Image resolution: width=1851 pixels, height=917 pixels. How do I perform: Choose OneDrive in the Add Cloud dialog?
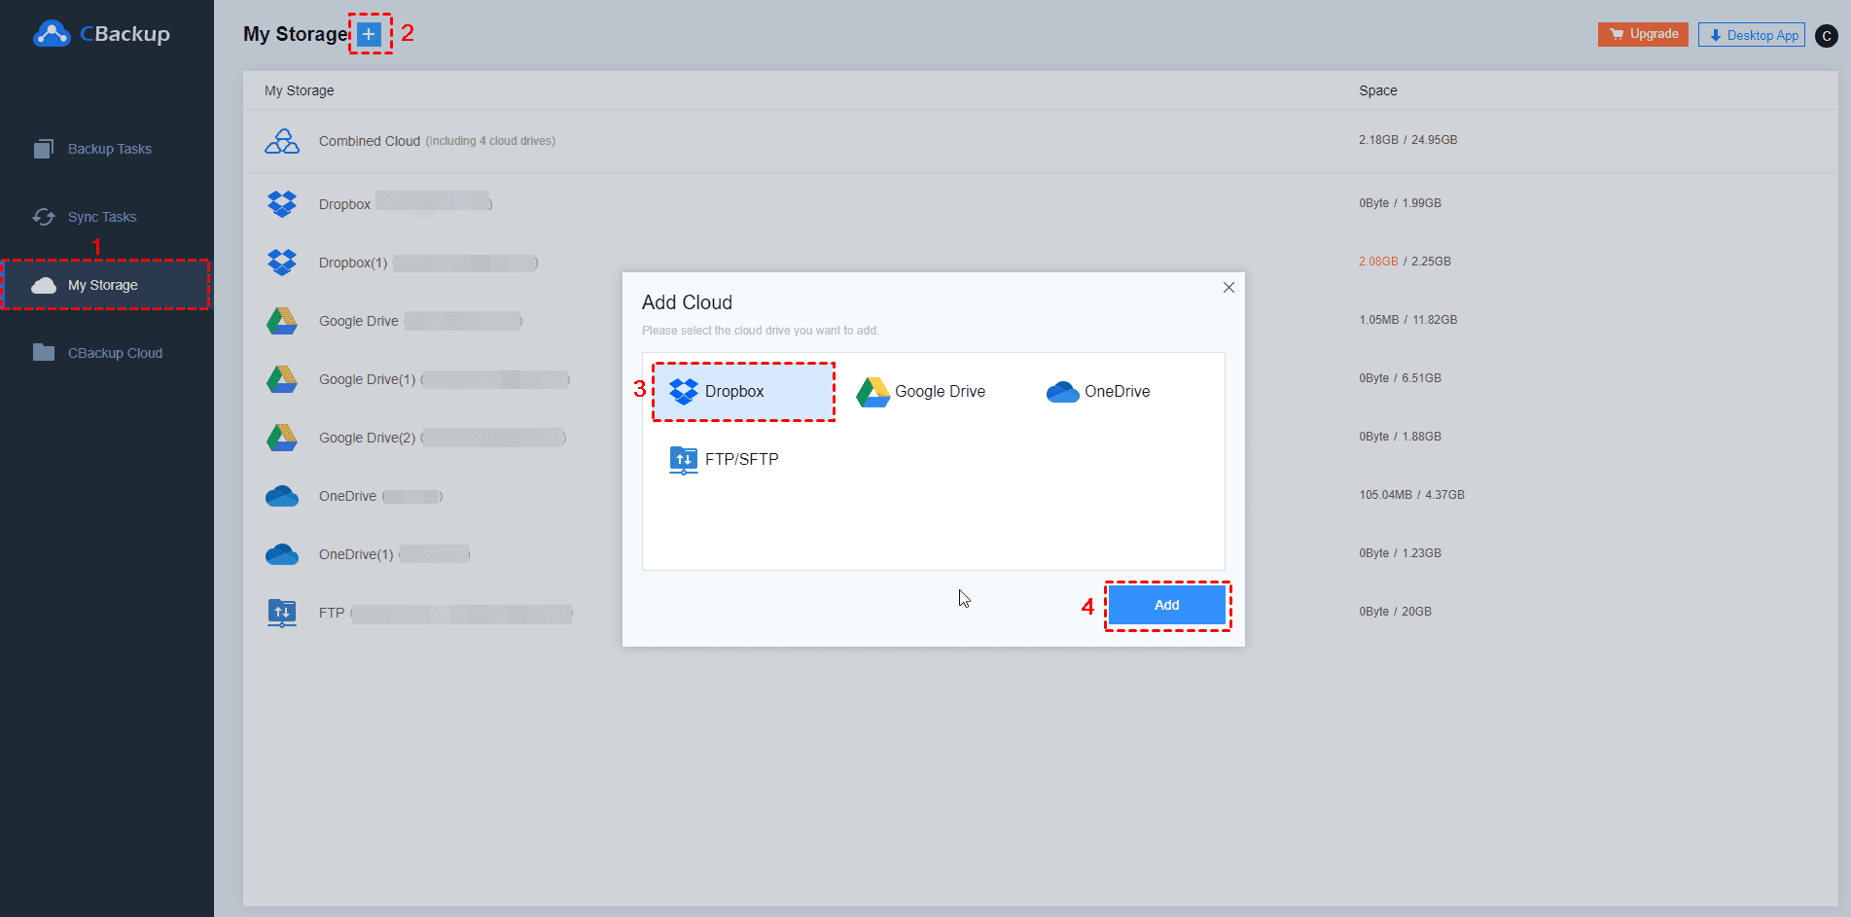point(1098,391)
